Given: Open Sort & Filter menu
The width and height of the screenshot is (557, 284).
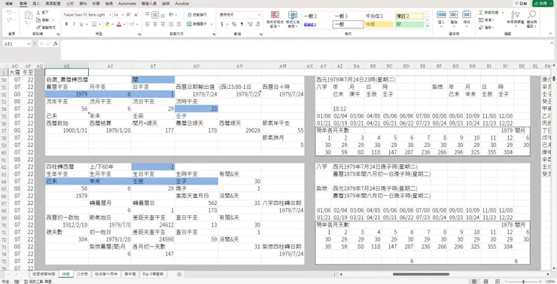Looking at the screenshot, I should coord(515,19).
